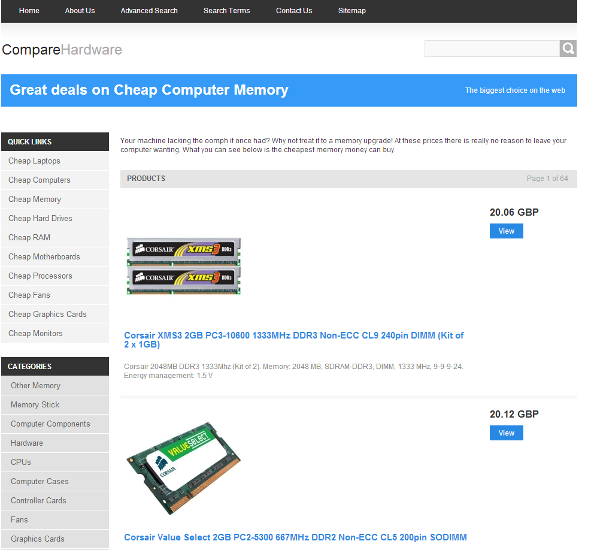Click the CATEGORIES sidebar header
Viewport: 591px width, 550px height.
[55, 366]
